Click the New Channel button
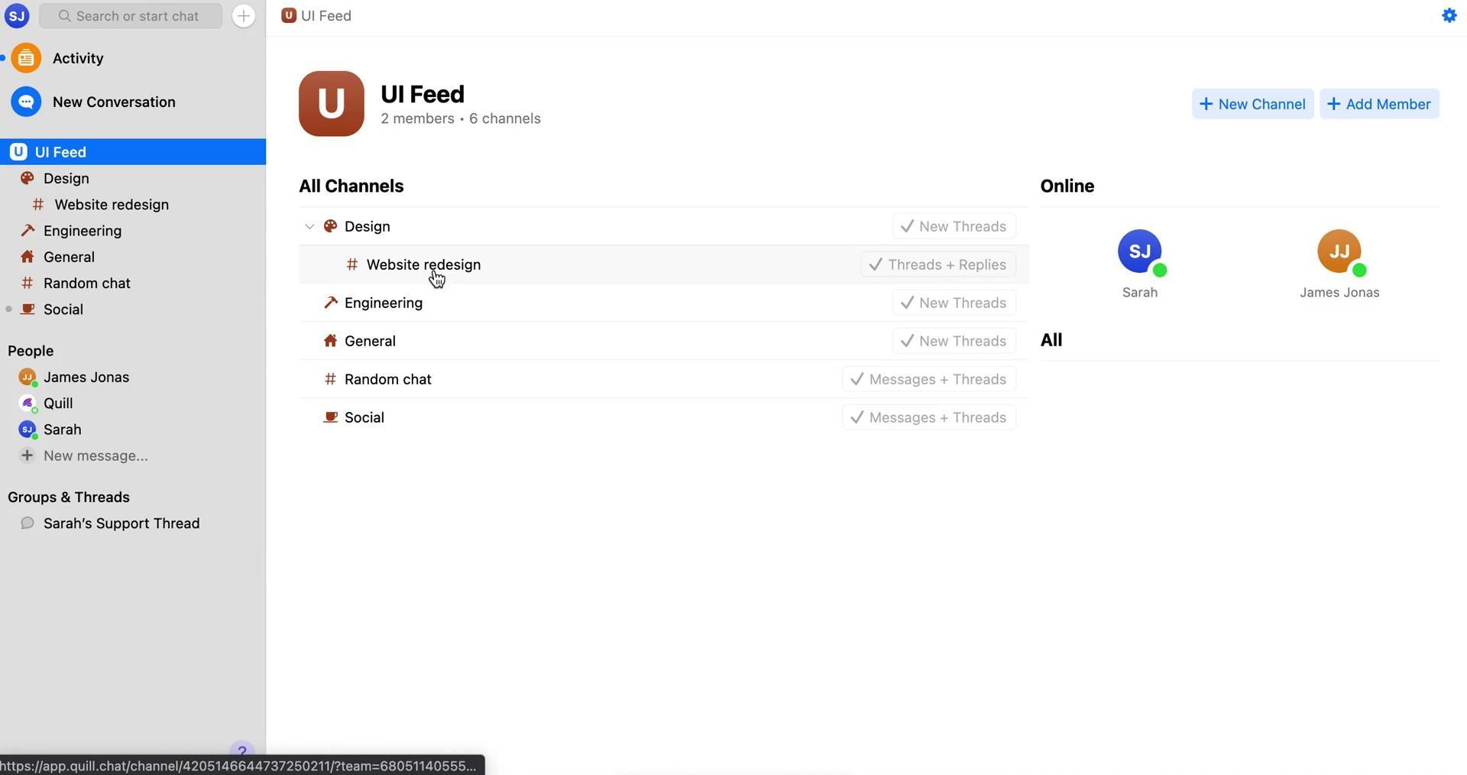This screenshot has width=1467, height=775. point(1252,104)
